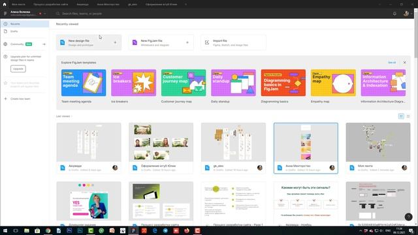This screenshot has width=418, height=235.
Task: Click plus icon on New design file card
Action: pyautogui.click(x=115, y=42)
